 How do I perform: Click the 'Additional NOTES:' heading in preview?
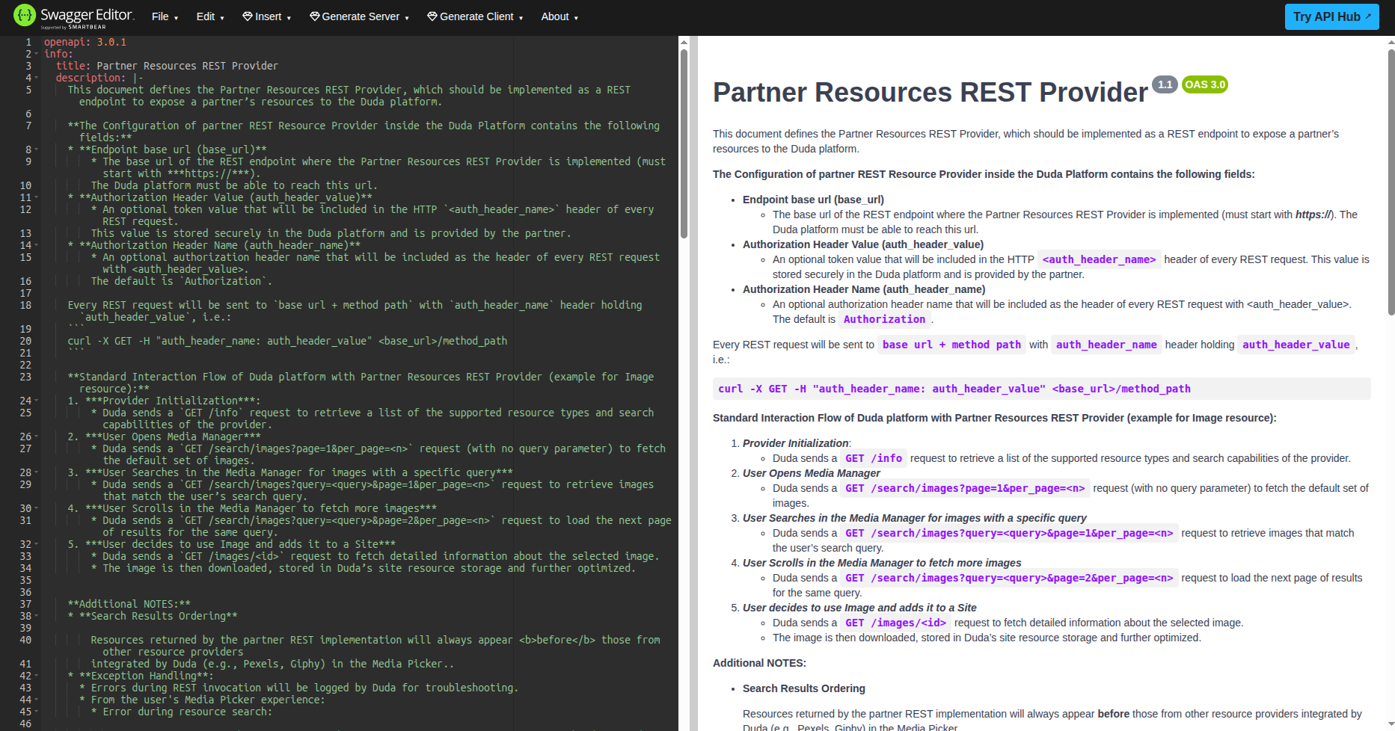(x=759, y=663)
